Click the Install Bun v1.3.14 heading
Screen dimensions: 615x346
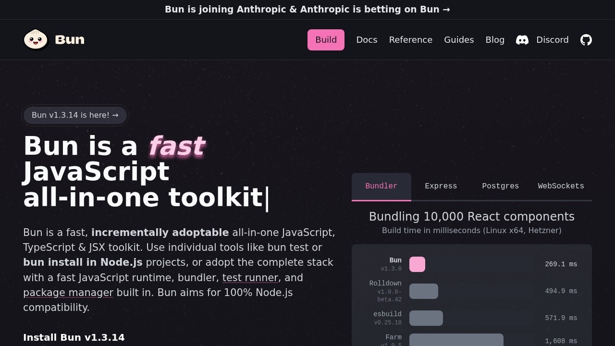[x=74, y=337]
